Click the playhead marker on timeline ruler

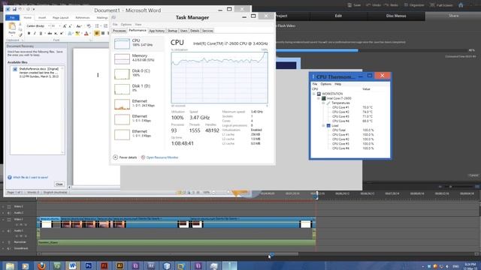click(316, 195)
